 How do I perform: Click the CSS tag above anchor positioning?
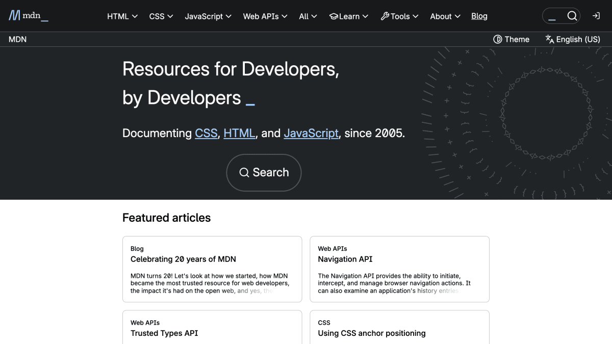pos(324,323)
